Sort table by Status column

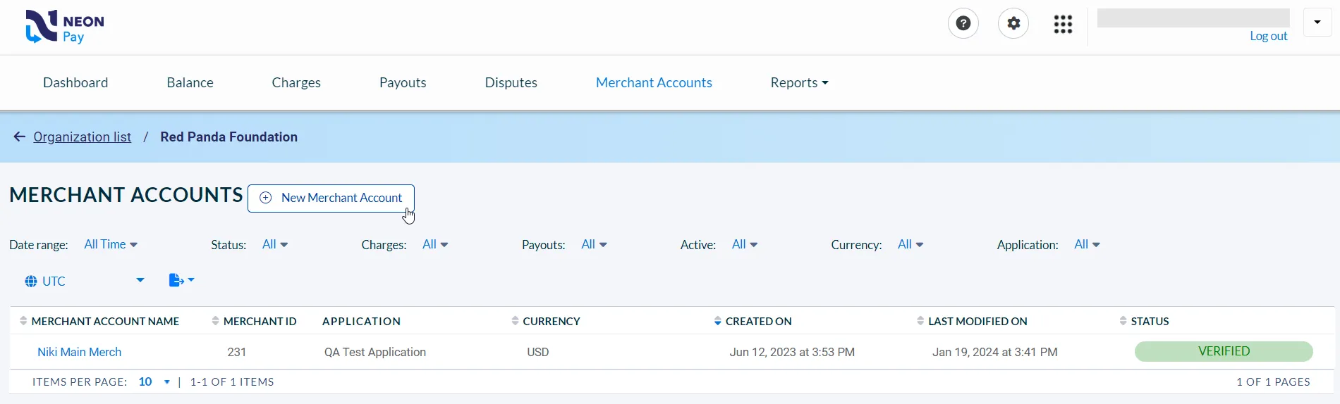[x=1150, y=322]
